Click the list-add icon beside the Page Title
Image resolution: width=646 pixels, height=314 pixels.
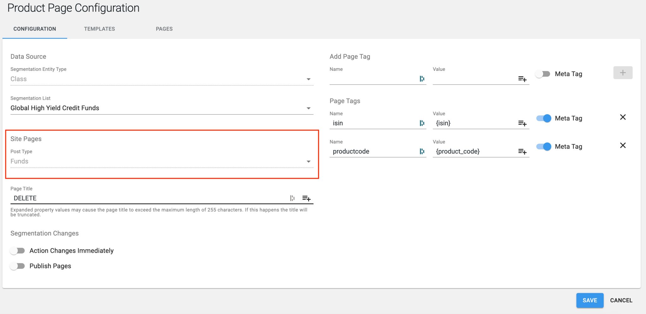(307, 199)
